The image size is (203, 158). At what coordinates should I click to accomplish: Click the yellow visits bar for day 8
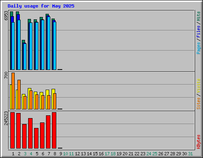(x=53, y=99)
